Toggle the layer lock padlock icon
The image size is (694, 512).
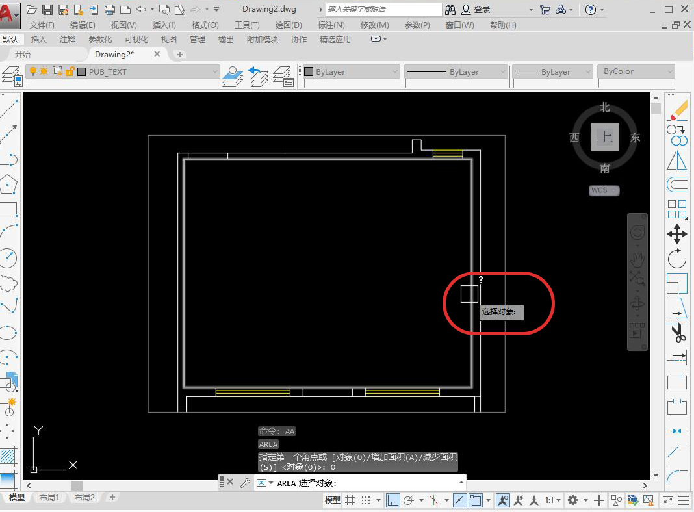coord(70,71)
